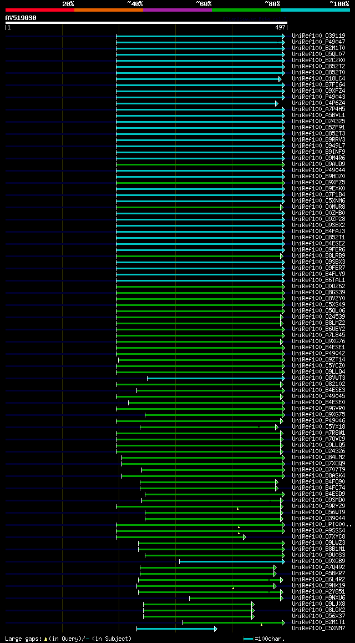This screenshot has height=643, width=355.
Task: Click the yellow gap marker in the B2M1T1 row
Action: point(261,625)
